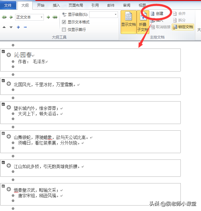Viewport: 201px width, 211px height.
Task: Click the Demote single right arrow
Action: pyautogui.click(x=48, y=17)
